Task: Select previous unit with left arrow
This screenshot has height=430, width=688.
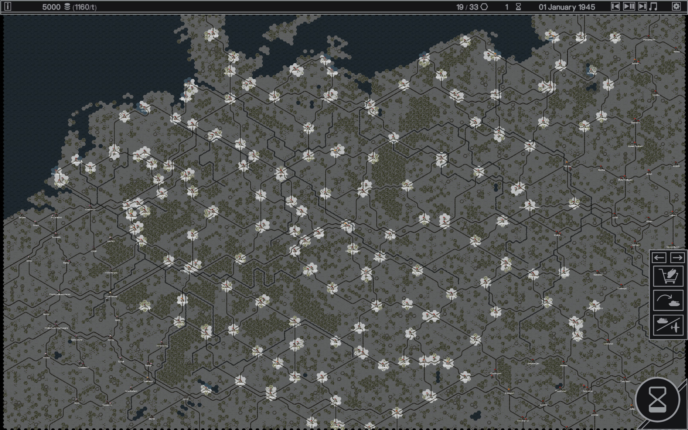Action: [x=659, y=258]
